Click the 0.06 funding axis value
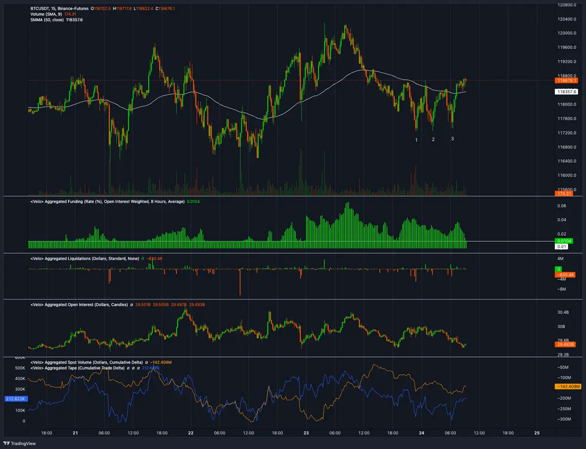The width and height of the screenshot is (586, 449). 562,206
